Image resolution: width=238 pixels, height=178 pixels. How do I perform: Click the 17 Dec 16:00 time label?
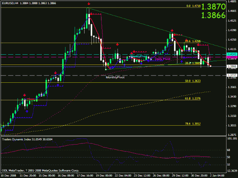(85, 176)
